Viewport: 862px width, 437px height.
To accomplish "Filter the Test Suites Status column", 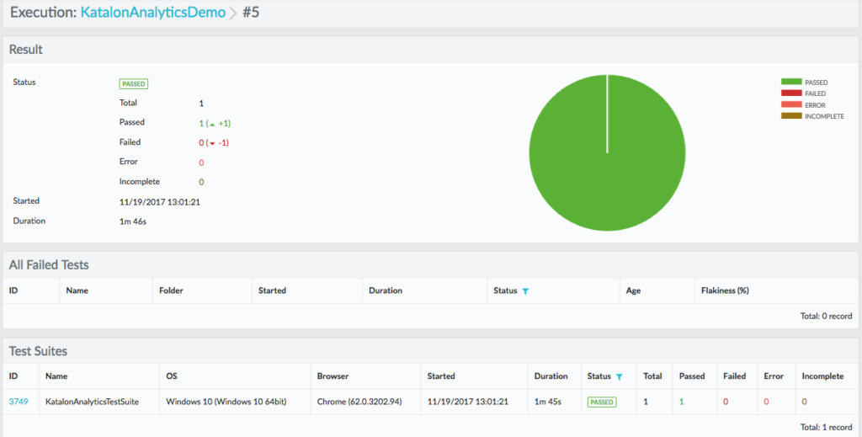I will pyautogui.click(x=619, y=377).
